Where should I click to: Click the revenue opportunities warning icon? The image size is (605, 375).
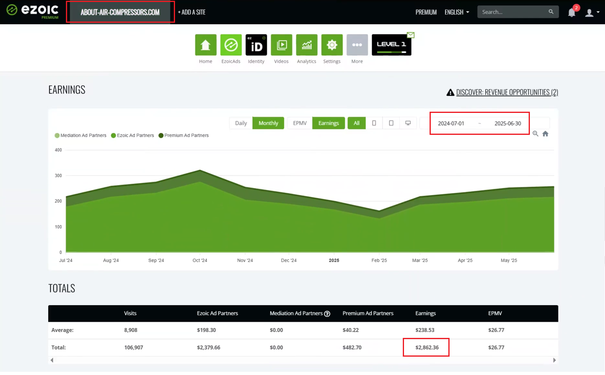pyautogui.click(x=450, y=92)
